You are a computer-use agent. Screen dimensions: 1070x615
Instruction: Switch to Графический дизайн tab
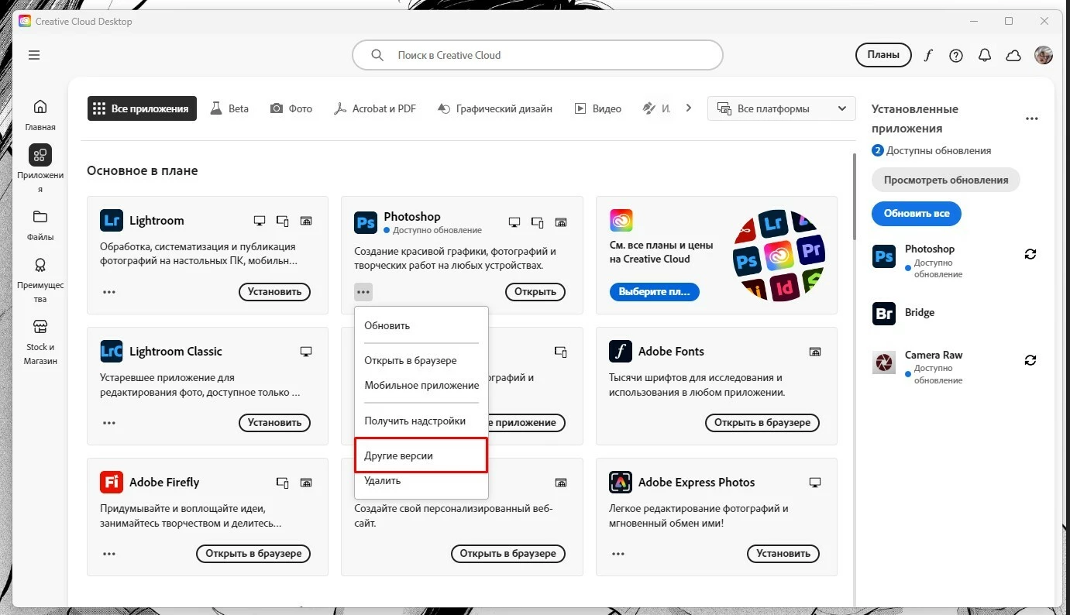495,108
